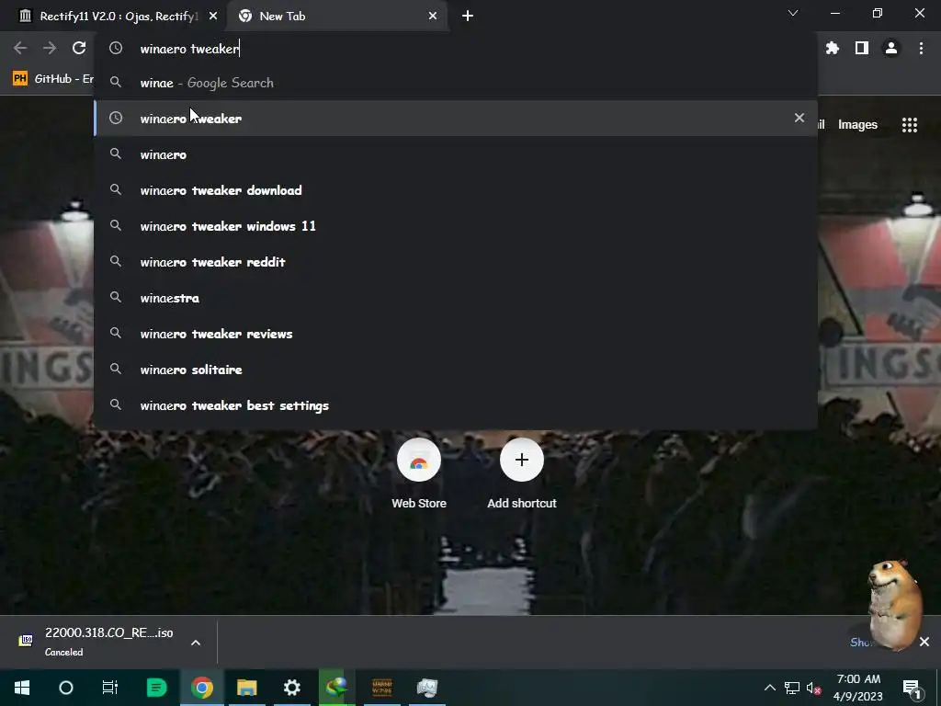Open the green notes taskbar app
The width and height of the screenshot is (941, 706).
pyautogui.click(x=156, y=688)
